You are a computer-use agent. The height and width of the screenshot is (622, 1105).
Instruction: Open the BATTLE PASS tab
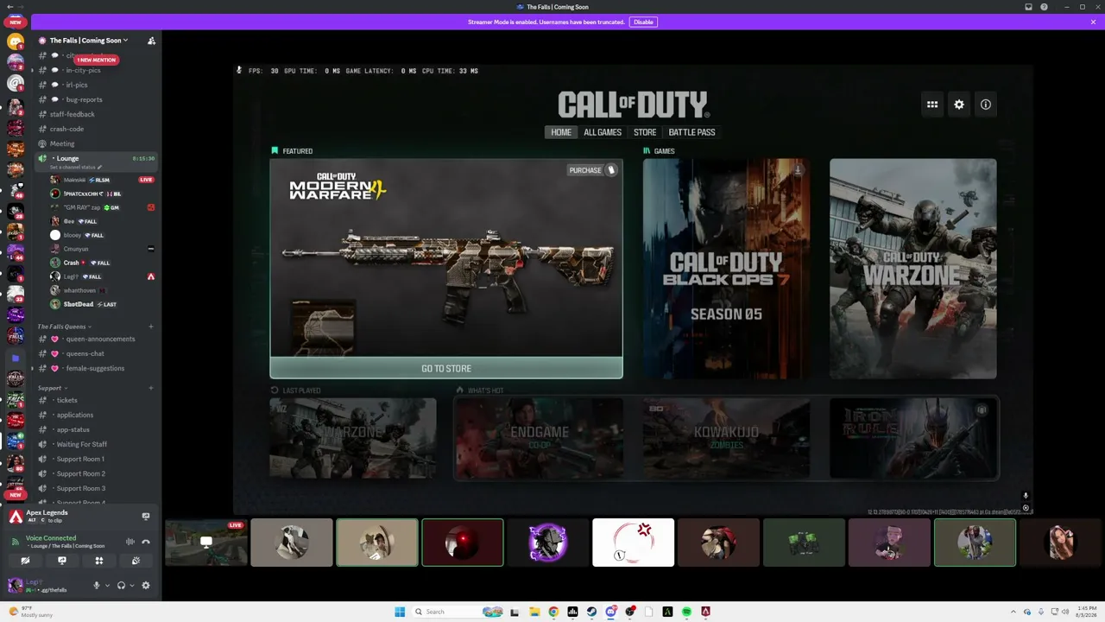point(691,132)
